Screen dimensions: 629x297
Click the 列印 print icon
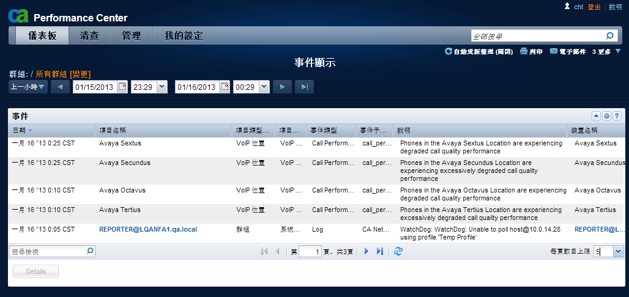coord(524,51)
